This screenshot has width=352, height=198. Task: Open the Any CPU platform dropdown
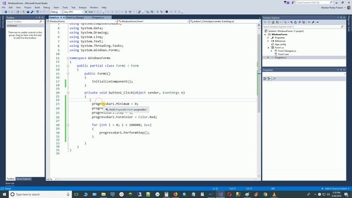click(73, 12)
